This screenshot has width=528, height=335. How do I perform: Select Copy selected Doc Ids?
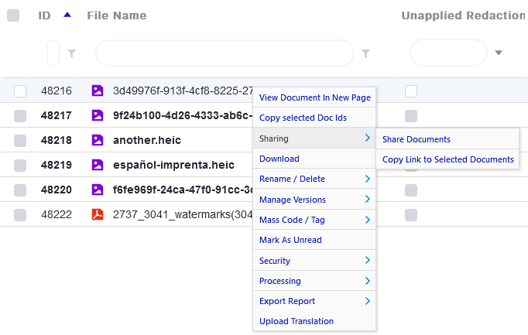click(x=314, y=118)
